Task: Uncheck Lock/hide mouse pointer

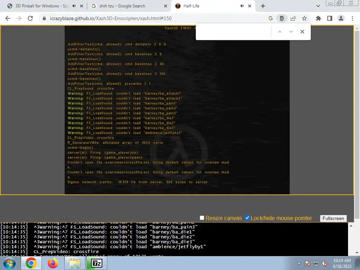Action: coord(247,218)
